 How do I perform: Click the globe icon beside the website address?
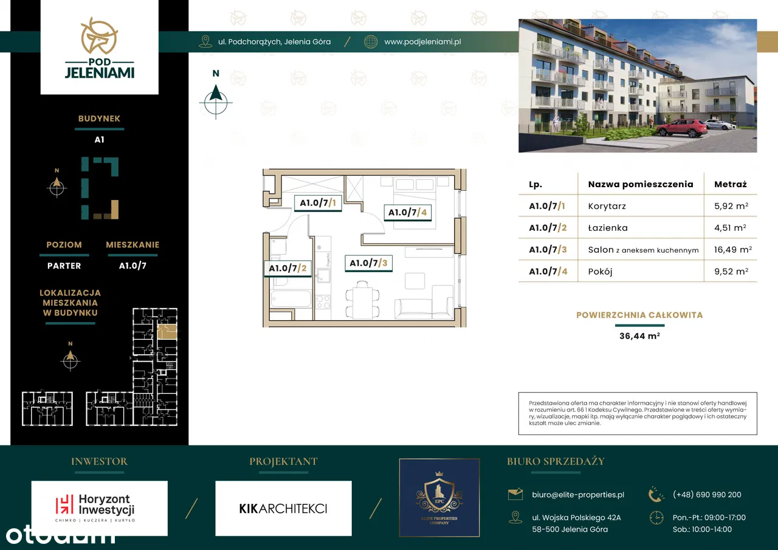(370, 42)
